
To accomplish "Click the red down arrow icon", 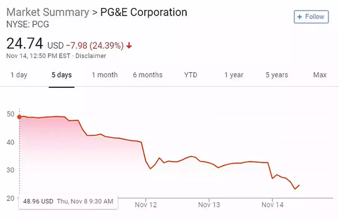I will pyautogui.click(x=129, y=46).
